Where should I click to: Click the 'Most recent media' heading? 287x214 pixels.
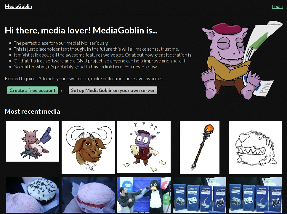(x=32, y=111)
